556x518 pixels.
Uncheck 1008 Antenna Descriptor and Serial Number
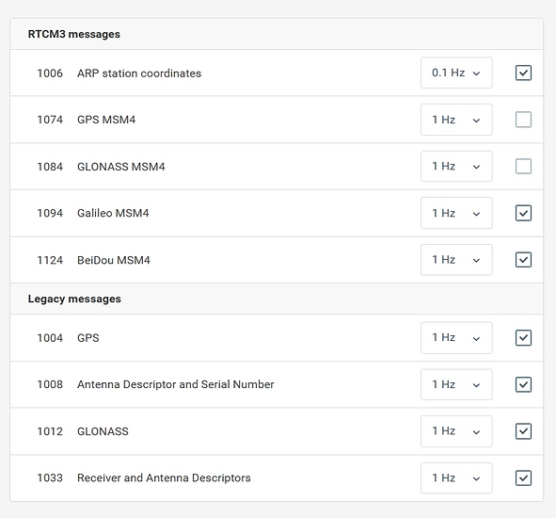pyautogui.click(x=523, y=384)
